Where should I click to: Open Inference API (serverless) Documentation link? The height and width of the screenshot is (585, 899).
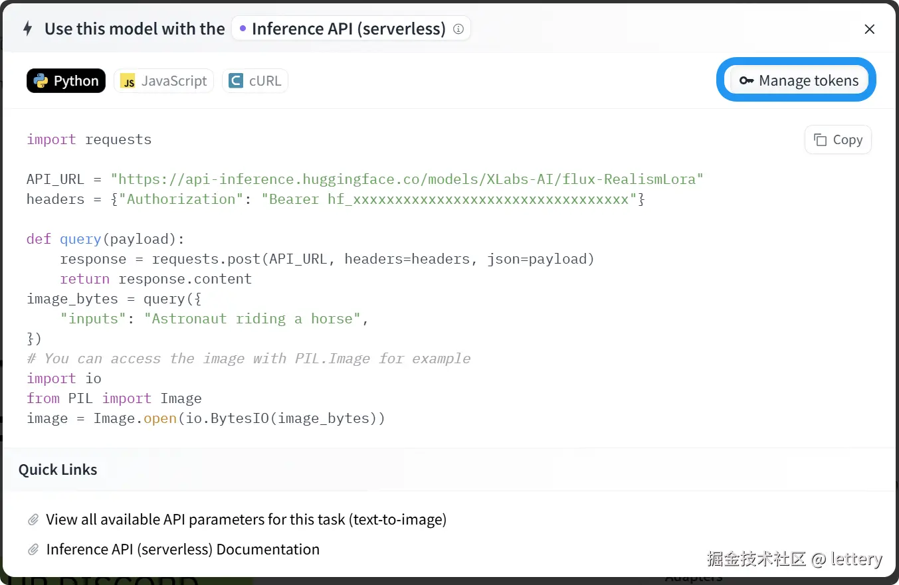pos(183,550)
